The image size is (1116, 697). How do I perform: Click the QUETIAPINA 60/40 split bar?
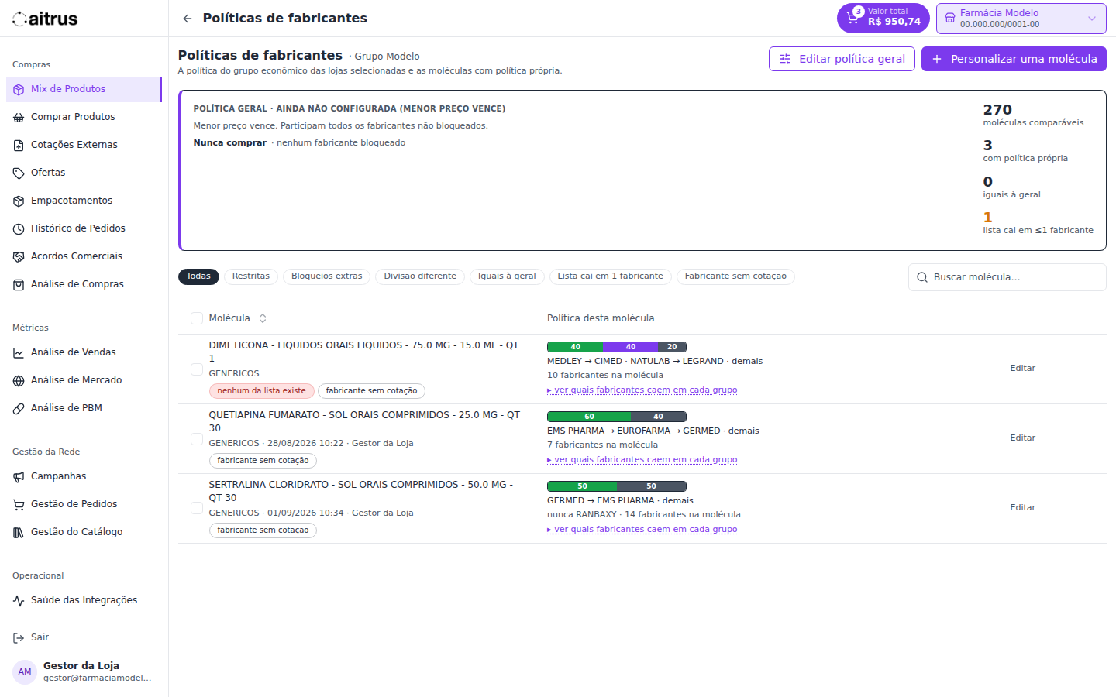point(617,417)
